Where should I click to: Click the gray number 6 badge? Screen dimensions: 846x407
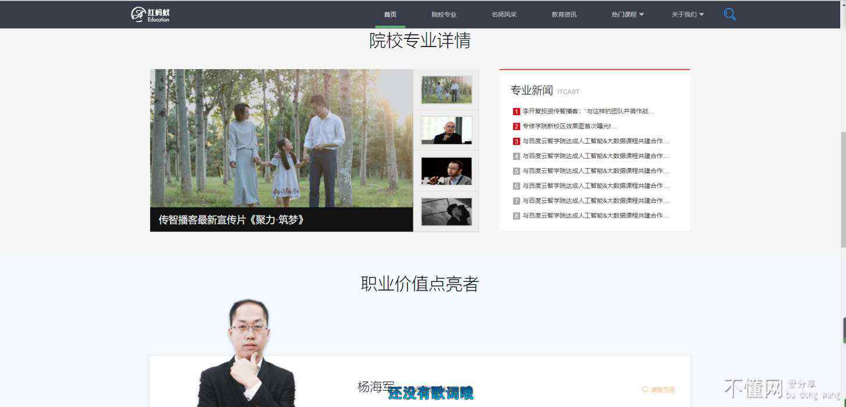pos(516,186)
